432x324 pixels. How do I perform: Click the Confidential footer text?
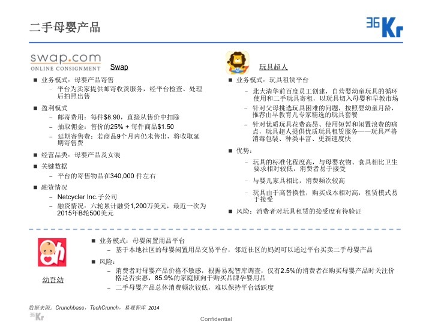click(216, 319)
